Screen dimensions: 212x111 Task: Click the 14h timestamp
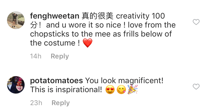pyautogui.click(x=36, y=56)
